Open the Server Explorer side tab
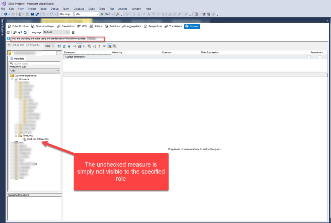 [x=2, y=27]
